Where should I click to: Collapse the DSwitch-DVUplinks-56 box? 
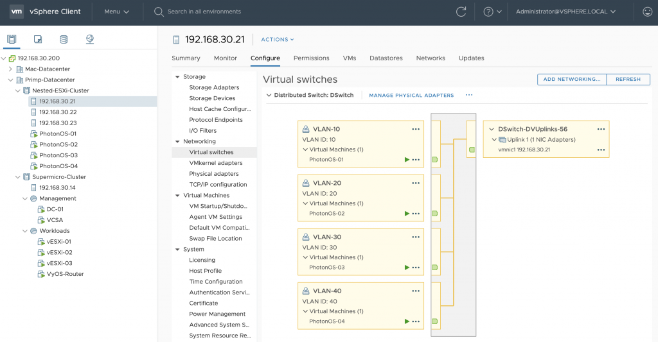click(x=492, y=129)
